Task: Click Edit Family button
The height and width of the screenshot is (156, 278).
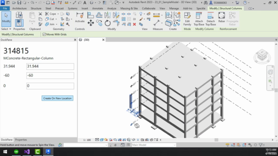Action: [187, 19]
